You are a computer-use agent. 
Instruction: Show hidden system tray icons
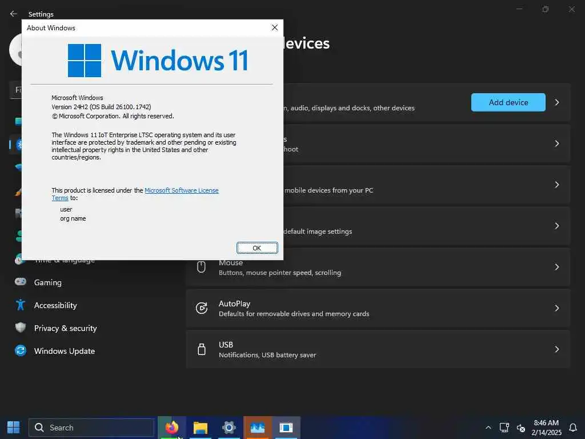point(488,428)
